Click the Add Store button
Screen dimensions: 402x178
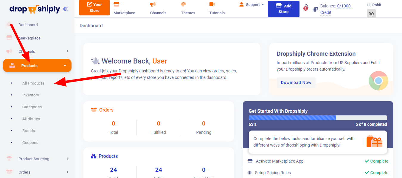pos(283,9)
